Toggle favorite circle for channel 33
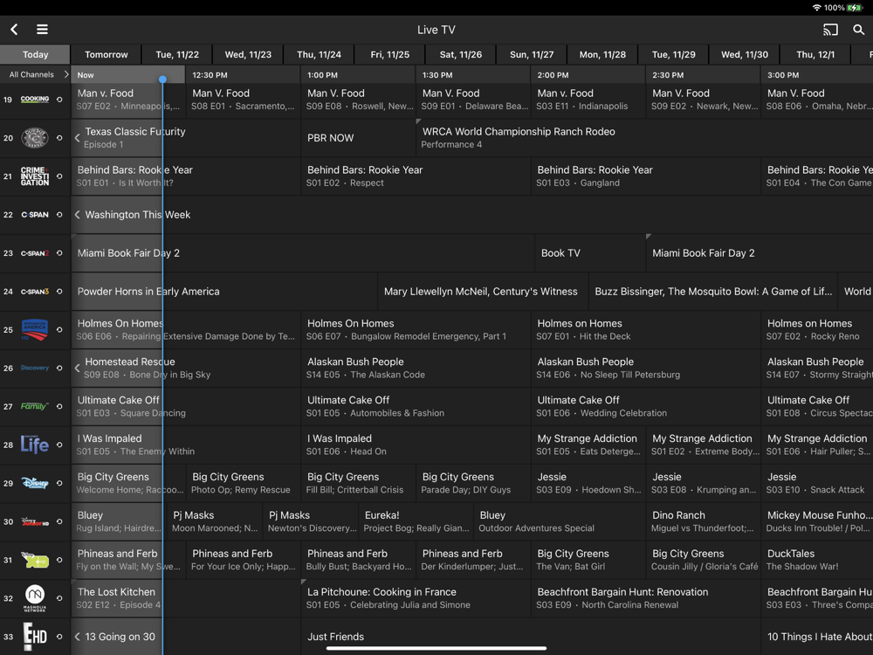The width and height of the screenshot is (873, 655). 59,637
